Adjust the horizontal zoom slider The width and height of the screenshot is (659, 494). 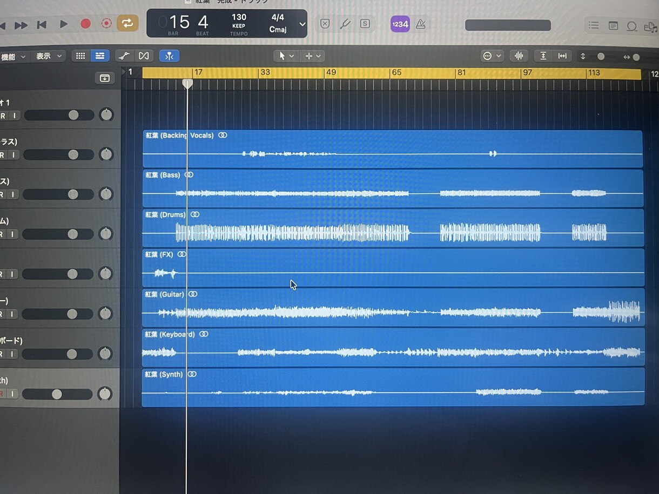(636, 57)
